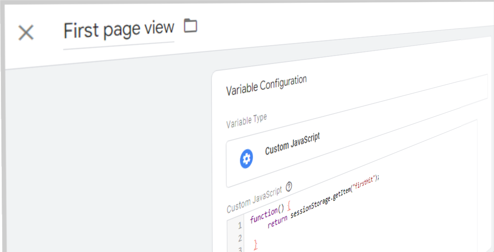Click the folder icon beside the variable name
The image size is (494, 252).
(191, 26)
